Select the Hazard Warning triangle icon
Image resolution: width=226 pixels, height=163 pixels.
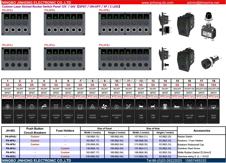point(92,107)
